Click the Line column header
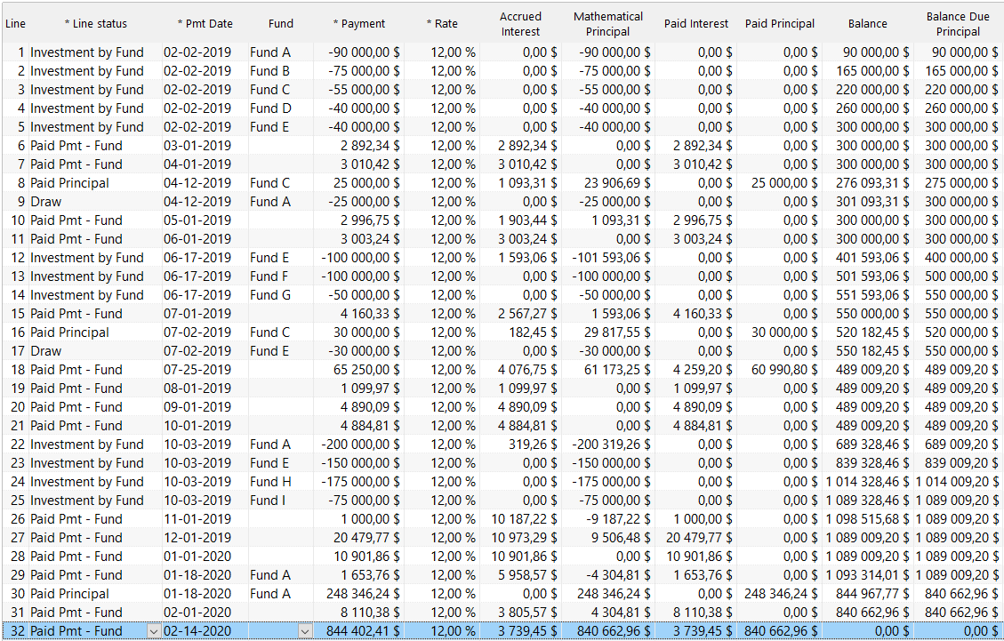This screenshot has width=1004, height=641. pos(15,24)
